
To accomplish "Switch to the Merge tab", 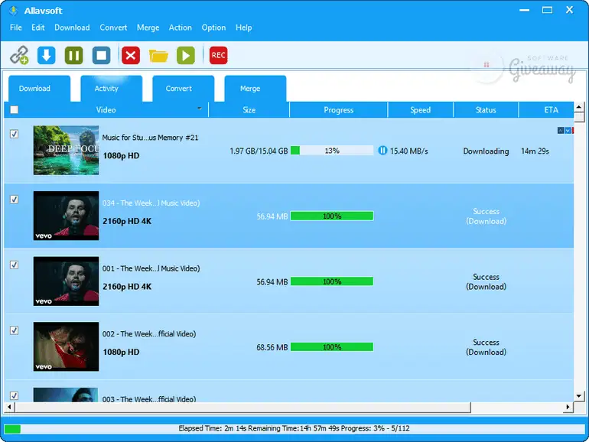I will pyautogui.click(x=255, y=89).
